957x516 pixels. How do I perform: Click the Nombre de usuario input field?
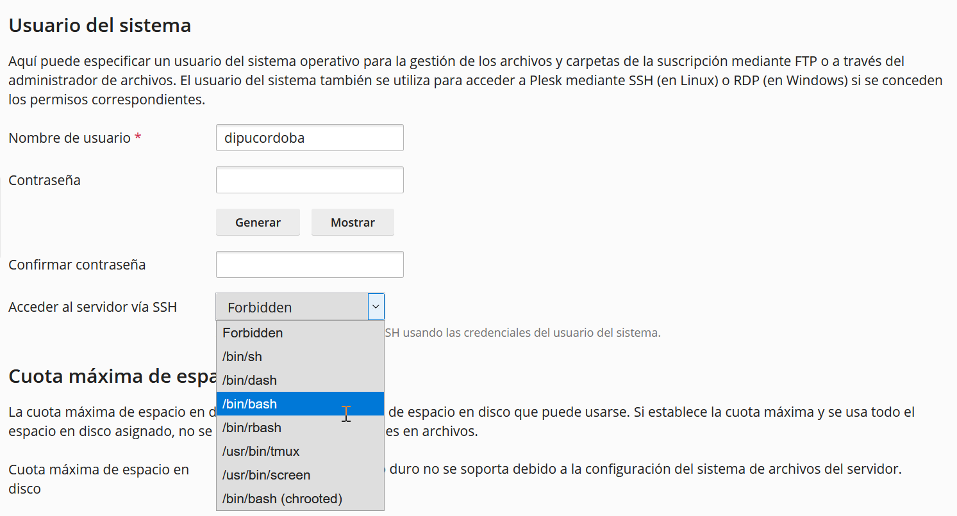pos(310,138)
